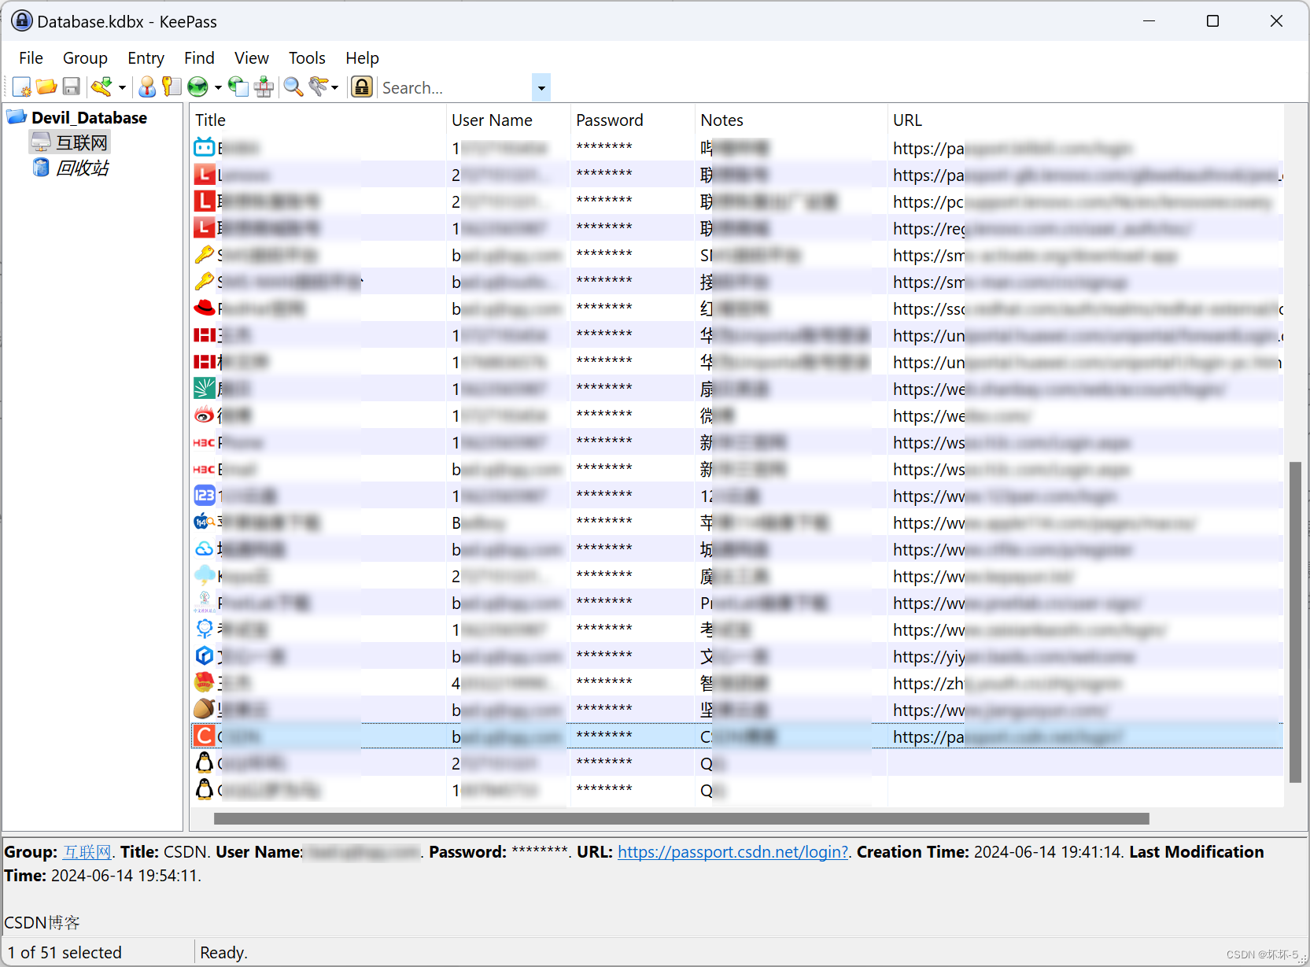Open the Open URL dropdown arrow
Image resolution: width=1310 pixels, height=967 pixels.
218,87
